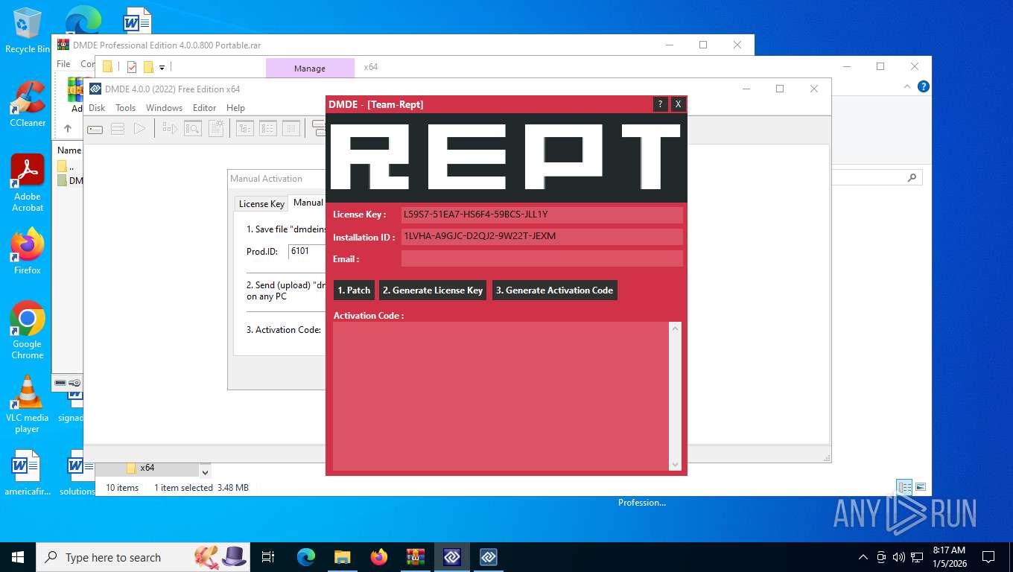Open the Tools menu in DMDE
Viewport: 1013px width, 572px height.
(x=126, y=108)
